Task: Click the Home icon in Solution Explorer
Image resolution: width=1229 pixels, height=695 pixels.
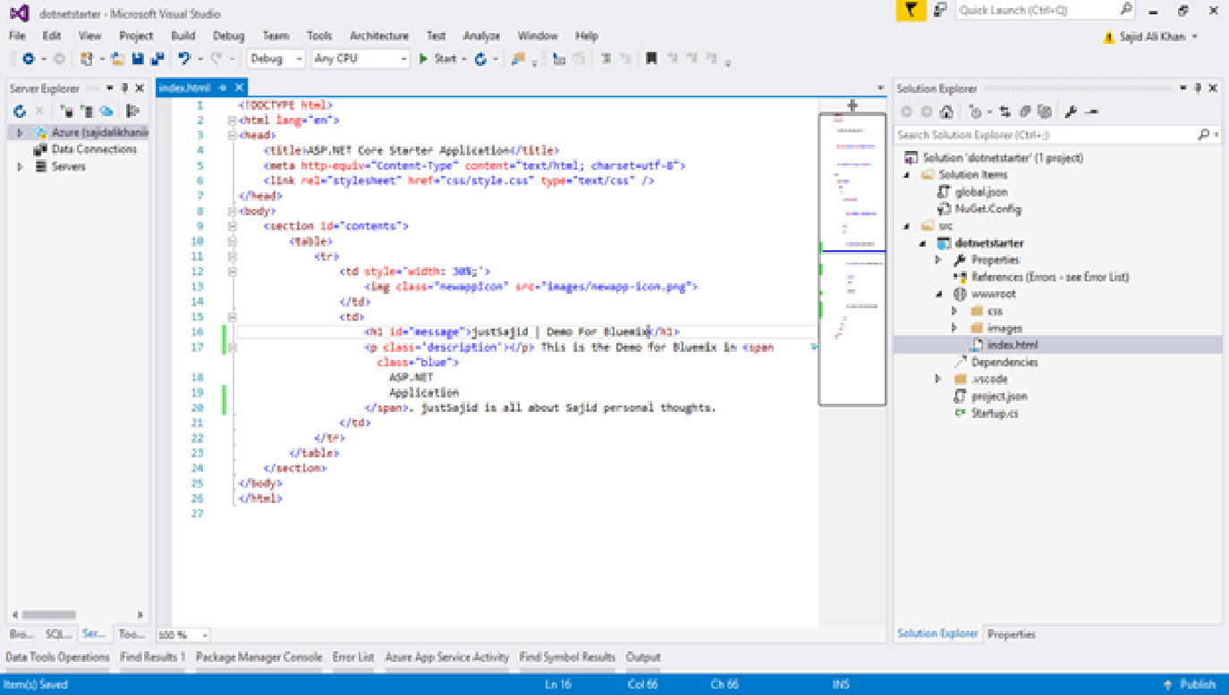Action: (946, 112)
